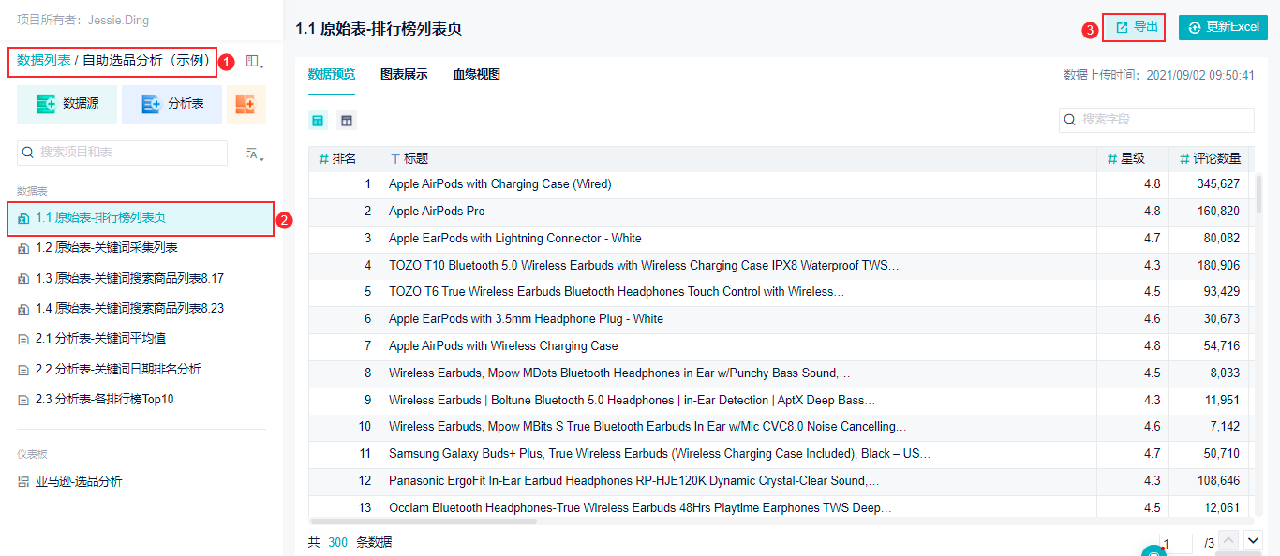Click the icon beside 1.2 原始表-关键词采集列表

click(23, 248)
